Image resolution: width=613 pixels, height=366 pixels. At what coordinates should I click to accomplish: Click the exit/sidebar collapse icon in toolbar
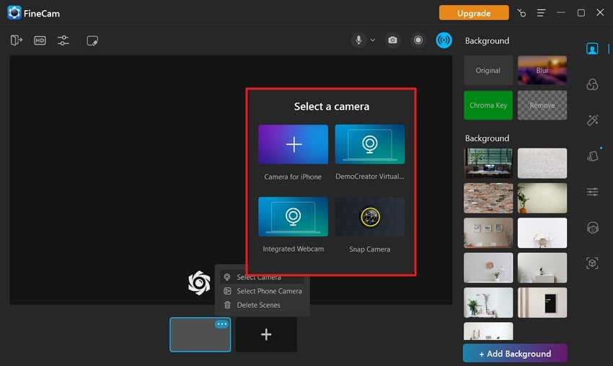[17, 40]
